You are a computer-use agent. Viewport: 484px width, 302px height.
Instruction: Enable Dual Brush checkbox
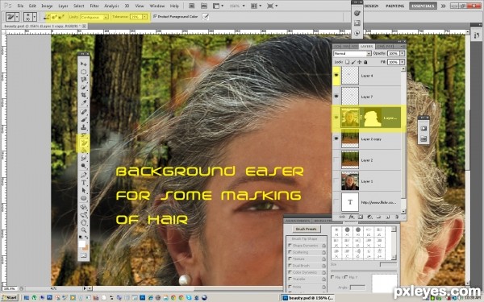point(290,265)
